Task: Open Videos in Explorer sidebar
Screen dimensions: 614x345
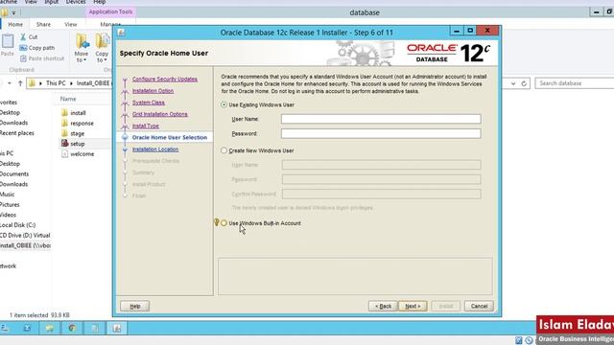Action: [x=8, y=215]
